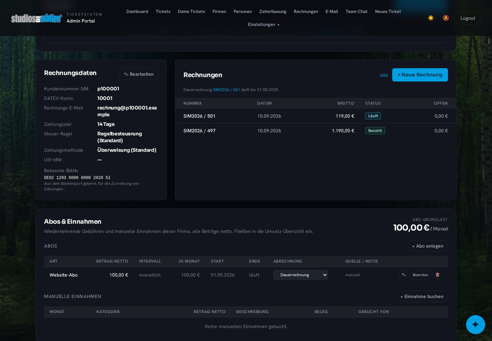This screenshot has width=492, height=341.
Task: Click the Bezahlt status badge
Action: pos(375,131)
